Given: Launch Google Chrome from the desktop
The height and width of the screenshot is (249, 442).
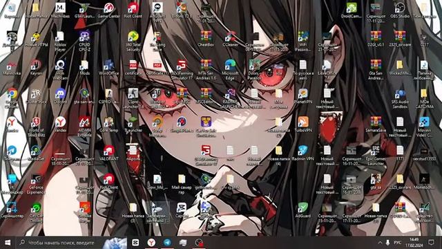Looking at the screenshot, I should pos(12,98).
